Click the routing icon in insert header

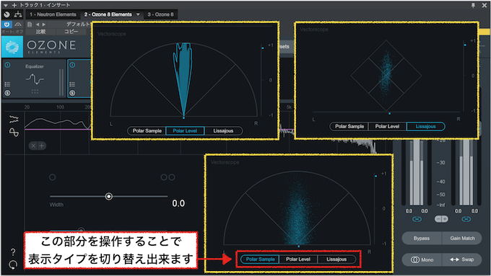(18, 14)
